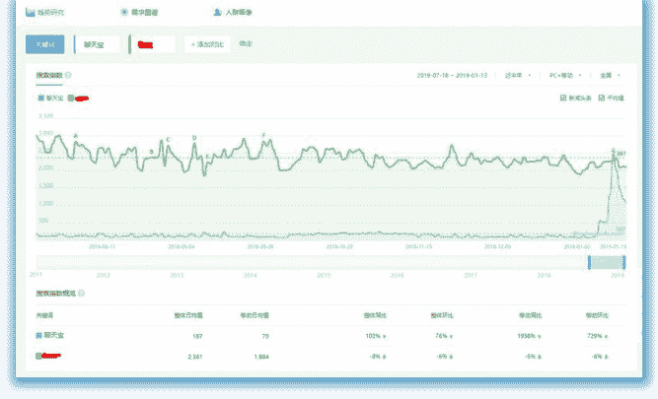Toggle the 新闻头条 checkbox

(563, 99)
